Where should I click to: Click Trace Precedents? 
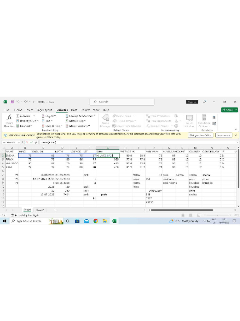click(158, 116)
